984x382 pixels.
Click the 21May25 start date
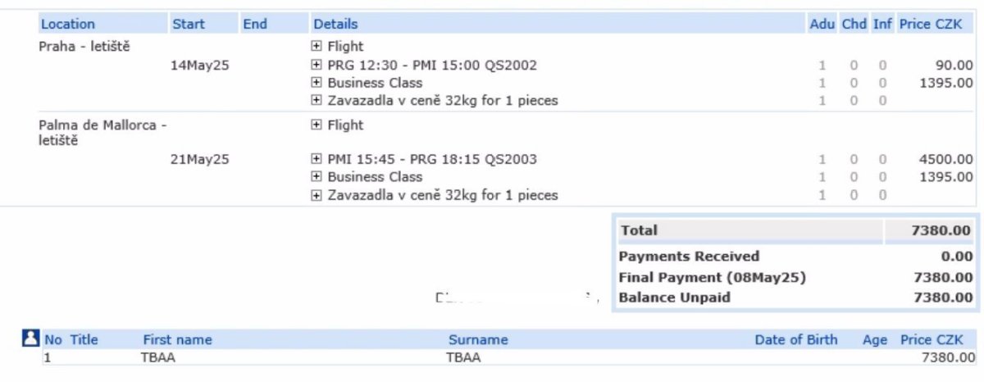pos(199,159)
